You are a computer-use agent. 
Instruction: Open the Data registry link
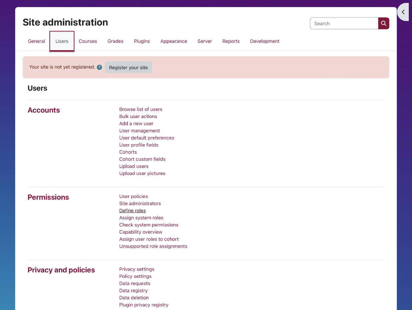(133, 291)
